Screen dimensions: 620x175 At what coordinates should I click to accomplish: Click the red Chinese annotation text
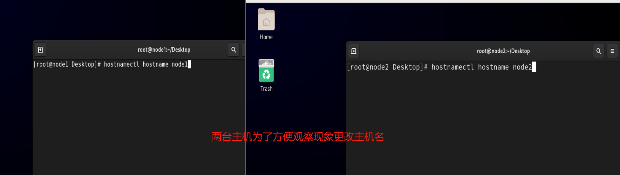[x=298, y=137]
